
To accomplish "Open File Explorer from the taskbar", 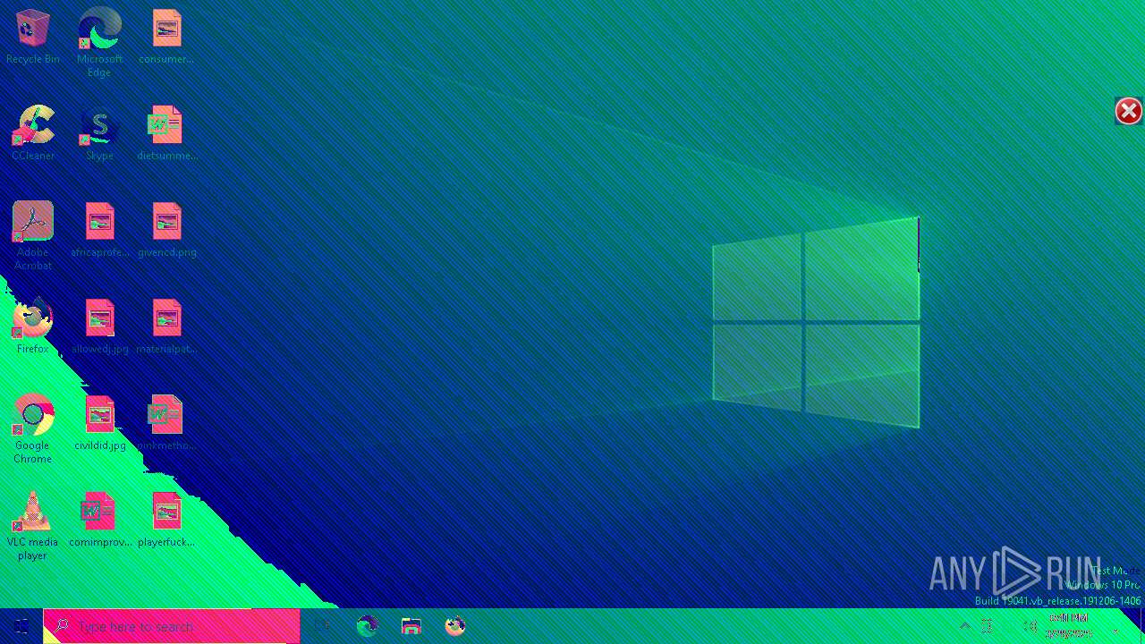I will 411,626.
